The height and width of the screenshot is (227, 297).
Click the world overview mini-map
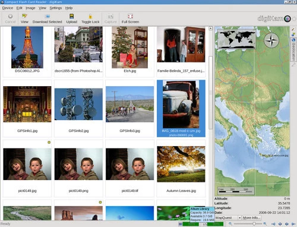(237, 39)
